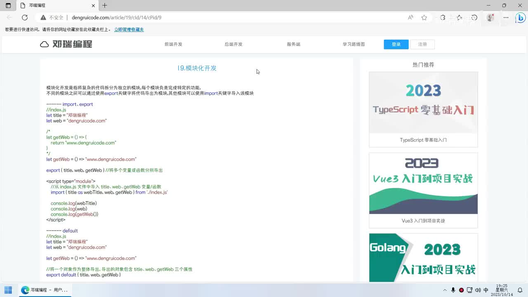Click the '------ import、export' section text
The width and height of the screenshot is (528, 297).
[69, 104]
